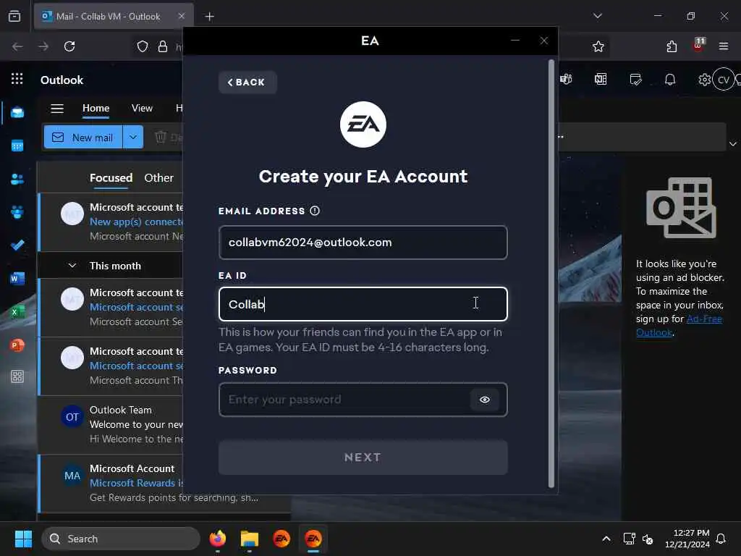741x556 pixels.
Task: Switch to the Home ribbon tab
Action: pyautogui.click(x=96, y=109)
